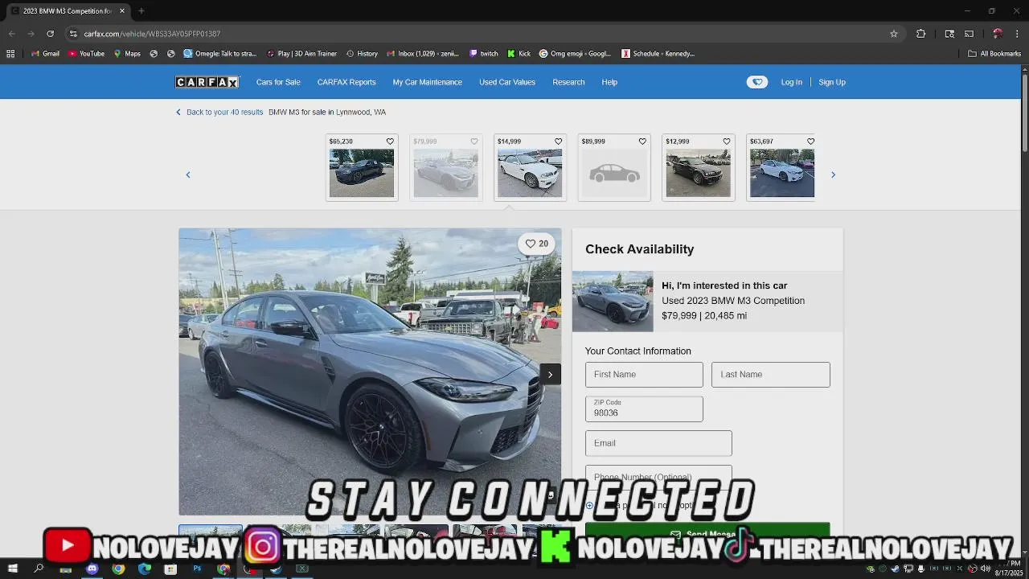Go back to your 40 results

point(219,112)
